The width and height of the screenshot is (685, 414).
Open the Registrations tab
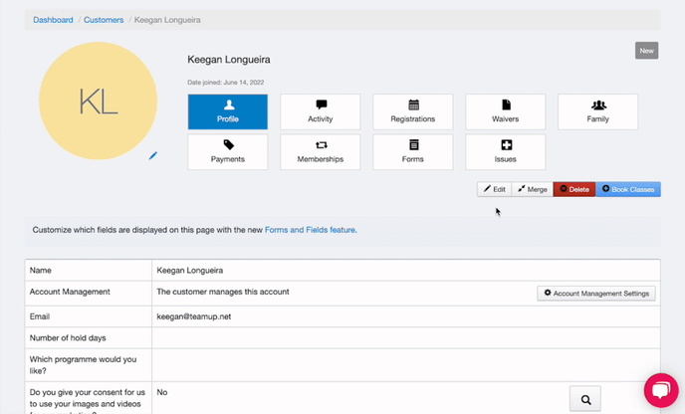coord(413,111)
